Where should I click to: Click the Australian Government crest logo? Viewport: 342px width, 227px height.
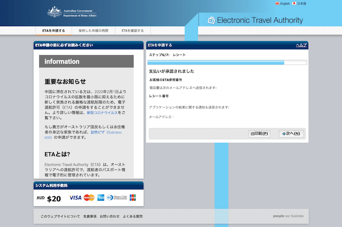click(54, 12)
